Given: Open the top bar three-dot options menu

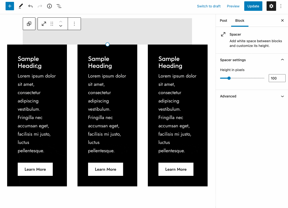Looking at the screenshot, I should click(x=281, y=6).
